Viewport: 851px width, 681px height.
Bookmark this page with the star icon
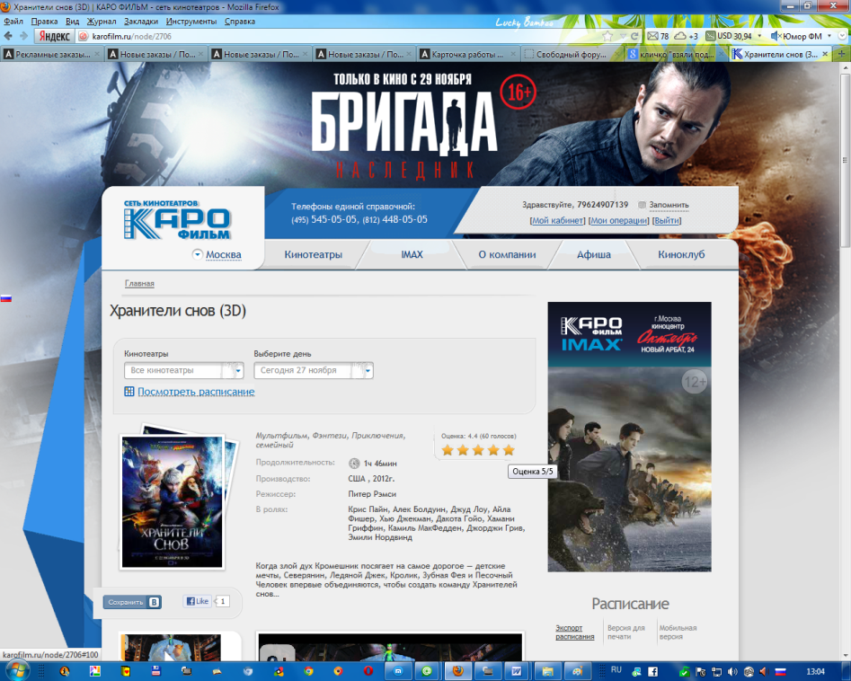click(x=607, y=36)
